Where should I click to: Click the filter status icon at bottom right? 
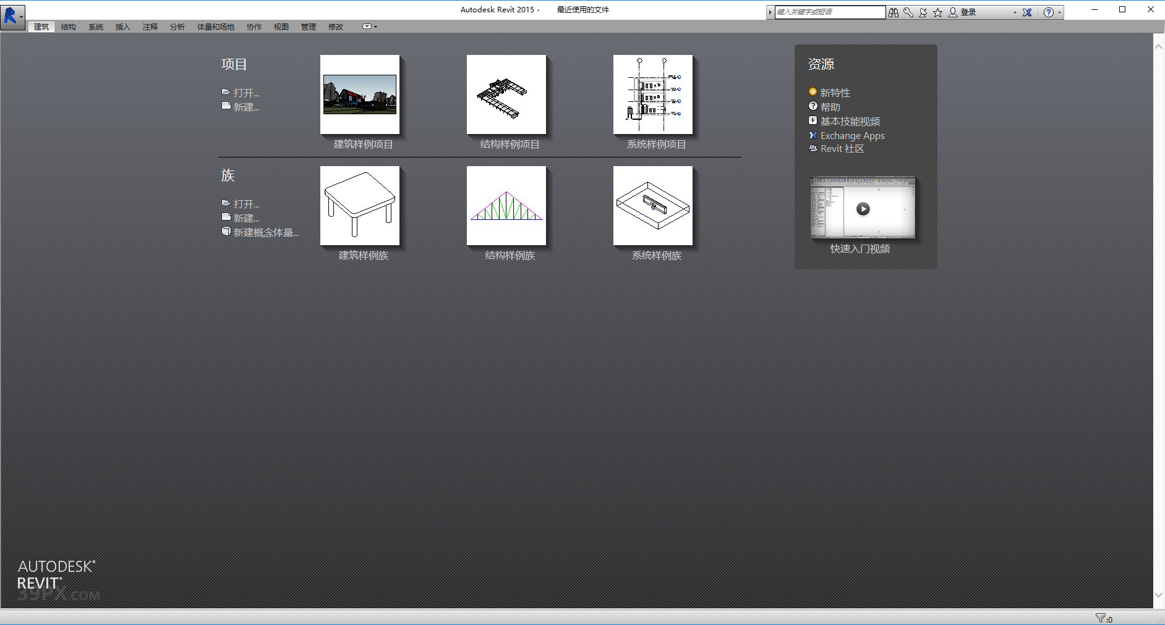1101,616
